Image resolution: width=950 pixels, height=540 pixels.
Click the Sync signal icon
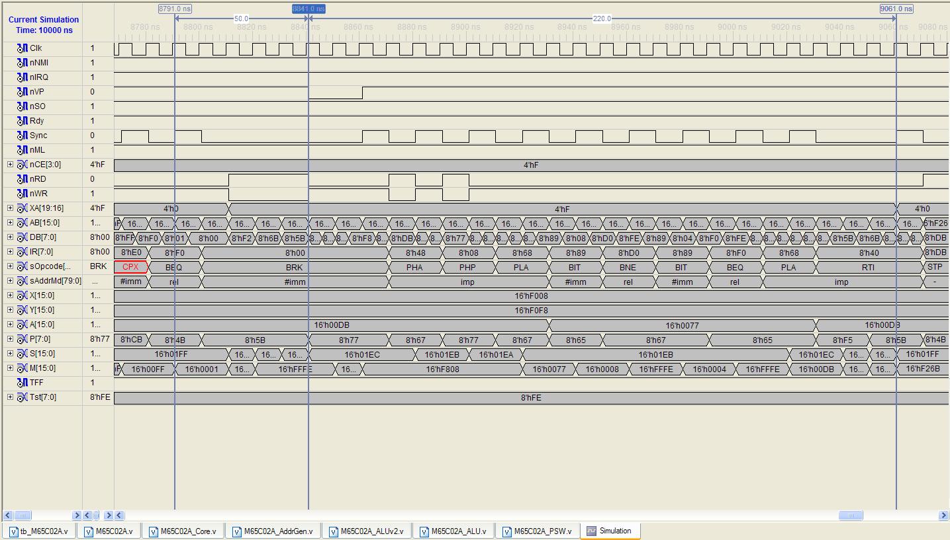coord(23,135)
